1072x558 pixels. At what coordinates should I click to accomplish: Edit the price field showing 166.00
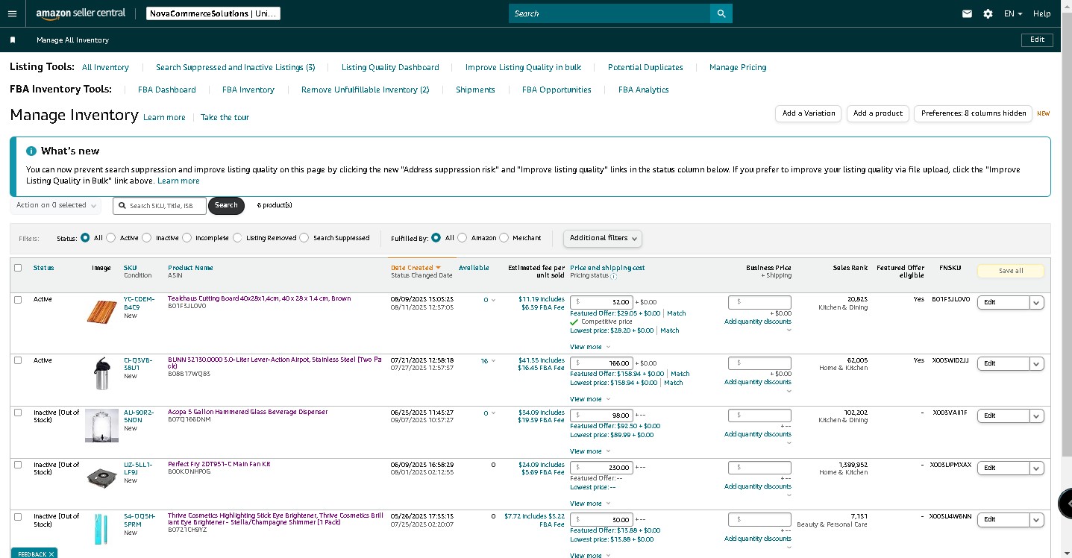pos(601,363)
